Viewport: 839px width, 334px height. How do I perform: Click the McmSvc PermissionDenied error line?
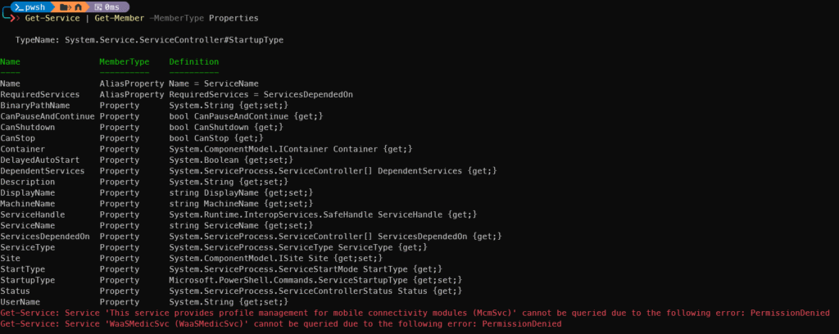(x=415, y=313)
